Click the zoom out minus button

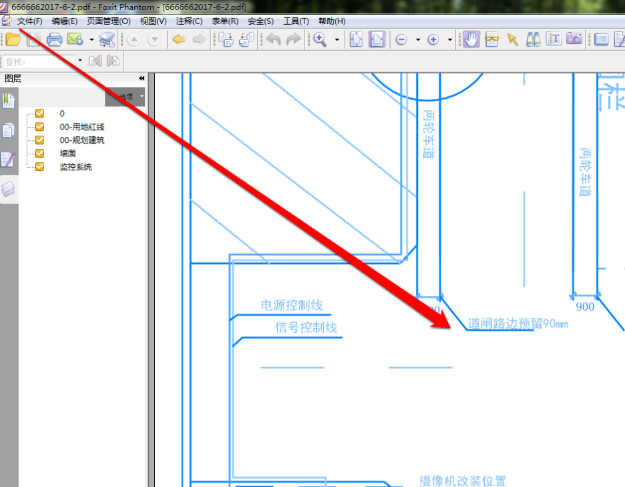point(401,40)
